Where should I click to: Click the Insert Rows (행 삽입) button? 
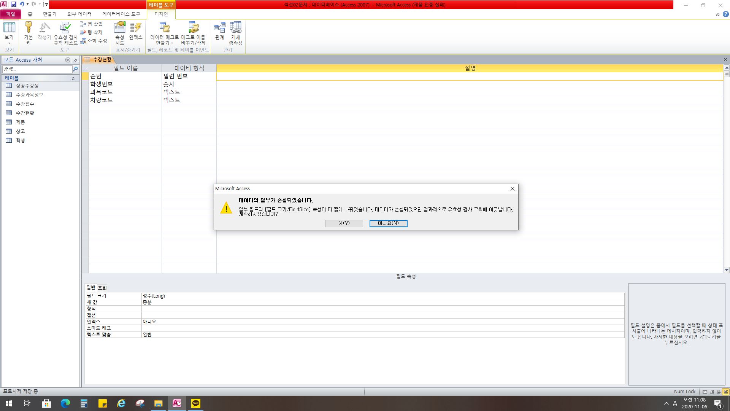[x=91, y=24]
